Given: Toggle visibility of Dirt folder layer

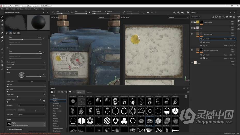Looking at the screenshot, I should [x=192, y=28].
